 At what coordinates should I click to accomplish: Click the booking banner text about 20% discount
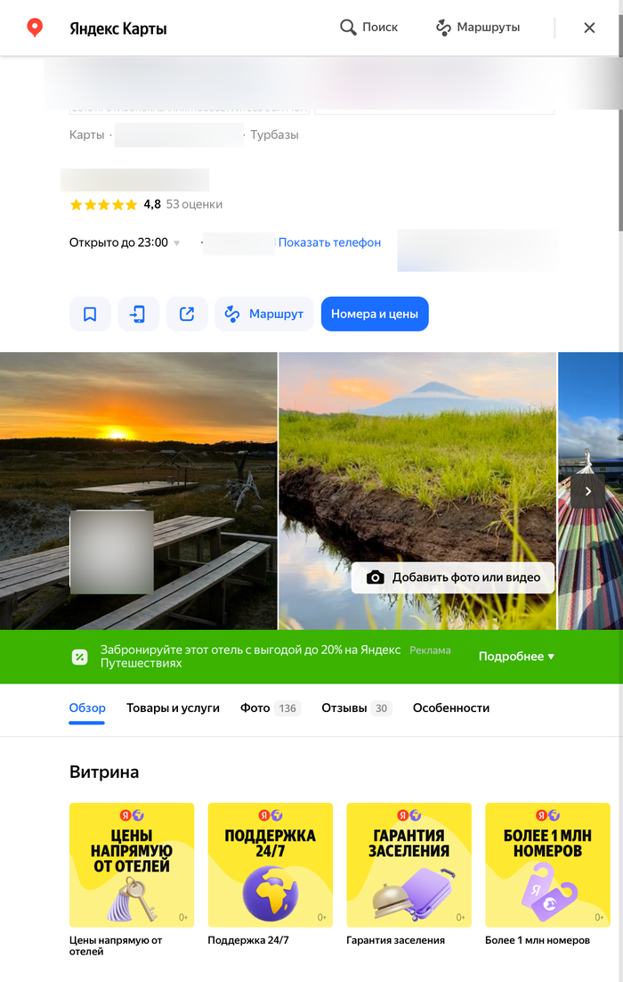[250, 657]
